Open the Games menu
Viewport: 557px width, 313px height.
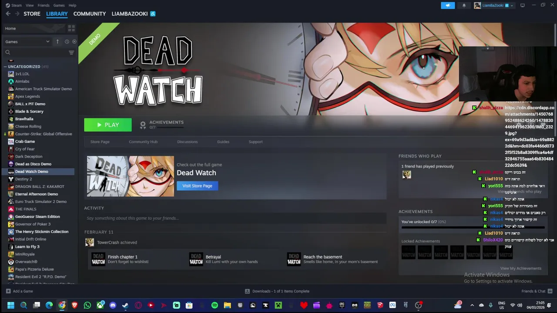click(x=59, y=5)
